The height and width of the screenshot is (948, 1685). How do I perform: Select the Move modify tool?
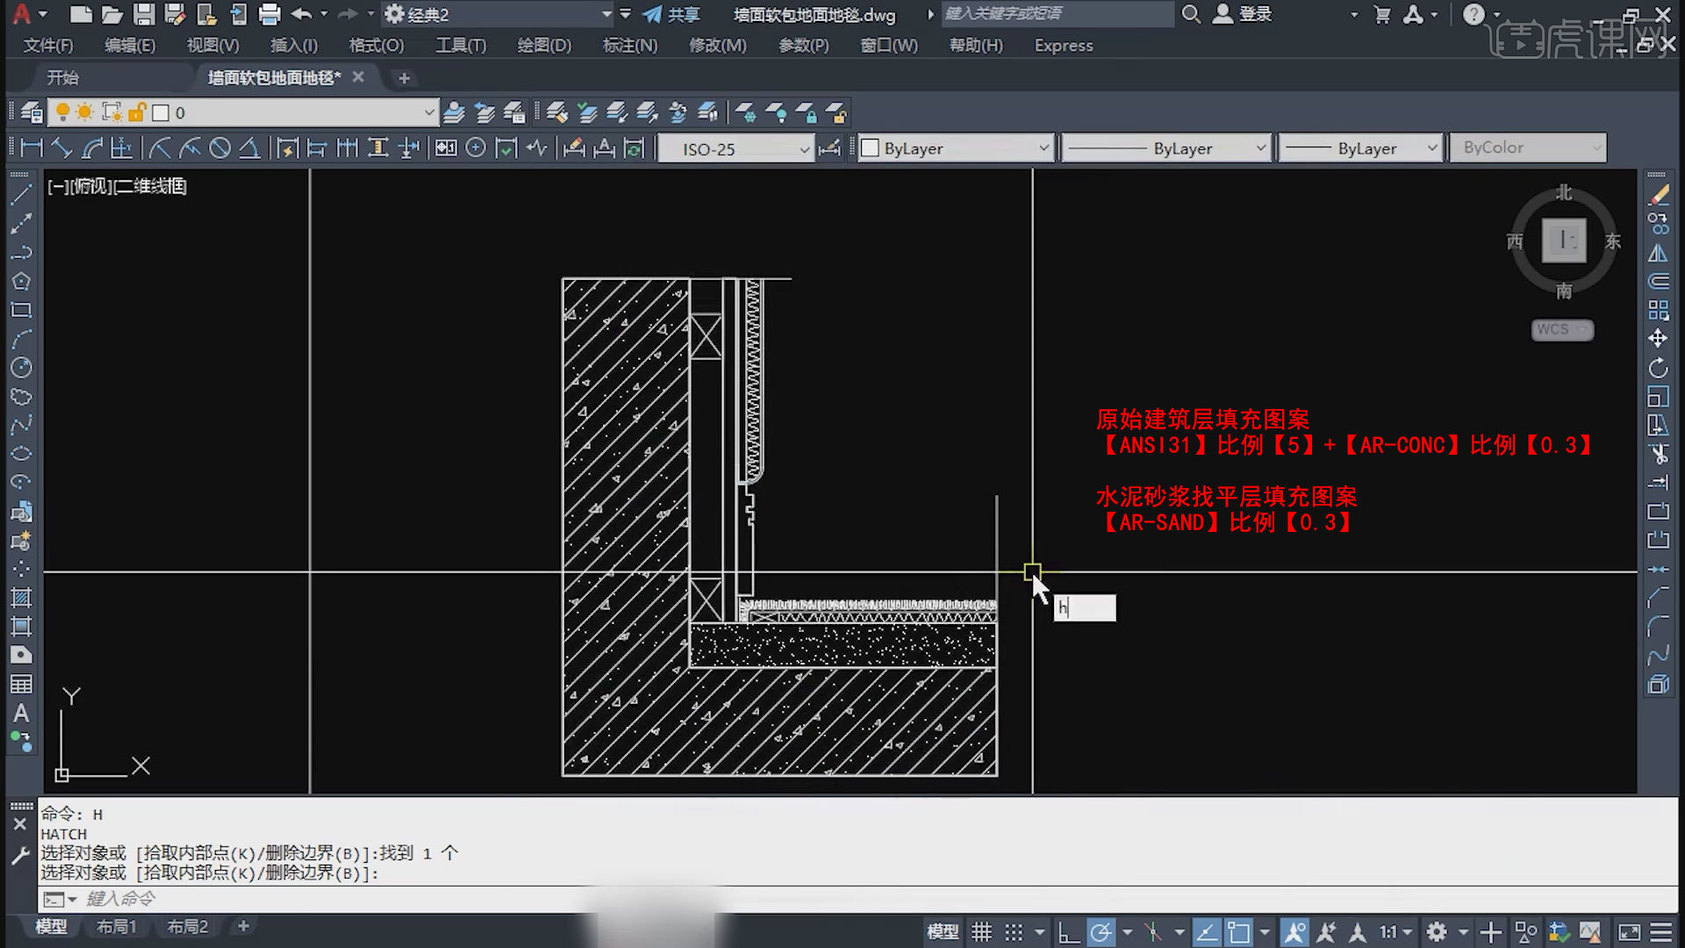(1658, 339)
